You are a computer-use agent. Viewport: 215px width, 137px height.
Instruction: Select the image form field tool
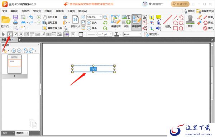pos(59,34)
